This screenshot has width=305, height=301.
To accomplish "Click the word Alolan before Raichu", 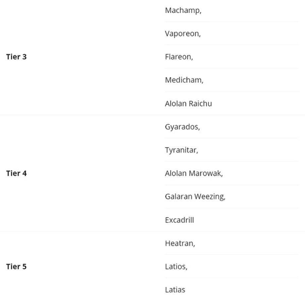I will tap(175, 104).
